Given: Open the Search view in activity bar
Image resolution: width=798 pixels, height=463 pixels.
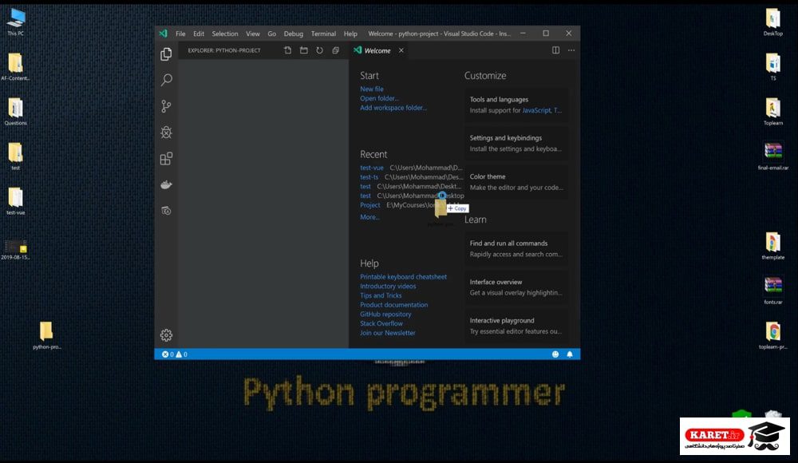Looking at the screenshot, I should coord(166,80).
